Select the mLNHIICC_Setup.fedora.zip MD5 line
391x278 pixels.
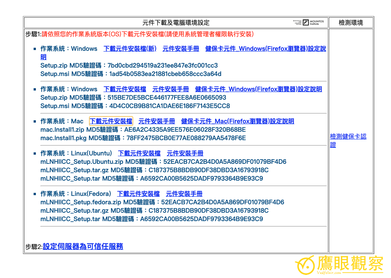coord(162,202)
